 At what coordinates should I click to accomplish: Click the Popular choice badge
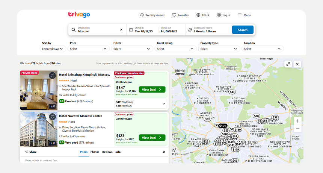tap(29, 73)
